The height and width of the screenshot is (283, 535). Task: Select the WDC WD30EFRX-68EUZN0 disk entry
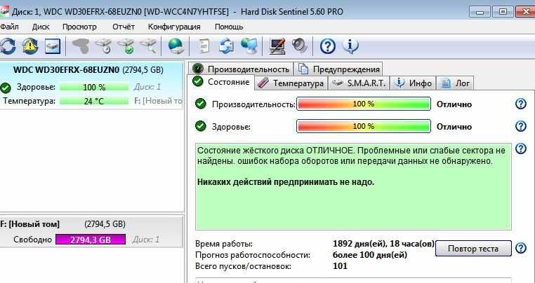(91, 85)
